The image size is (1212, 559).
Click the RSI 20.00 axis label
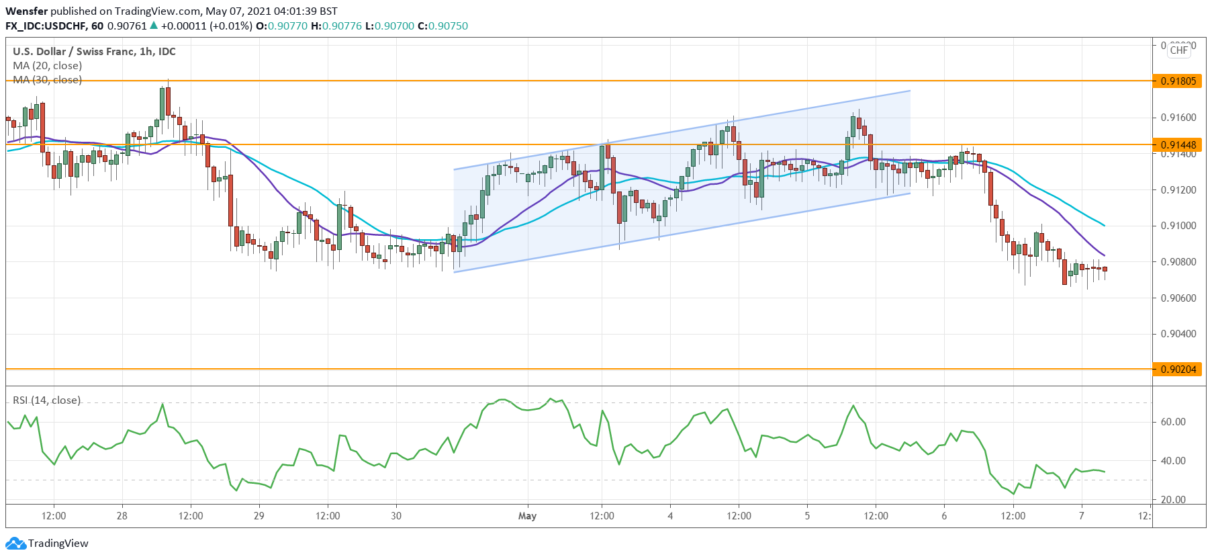(1173, 500)
